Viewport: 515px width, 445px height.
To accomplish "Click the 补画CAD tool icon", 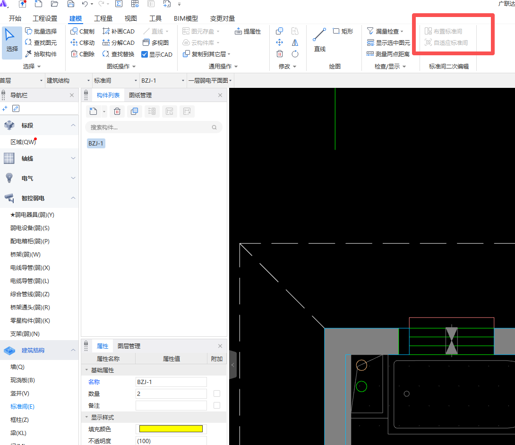I will 118,31.
